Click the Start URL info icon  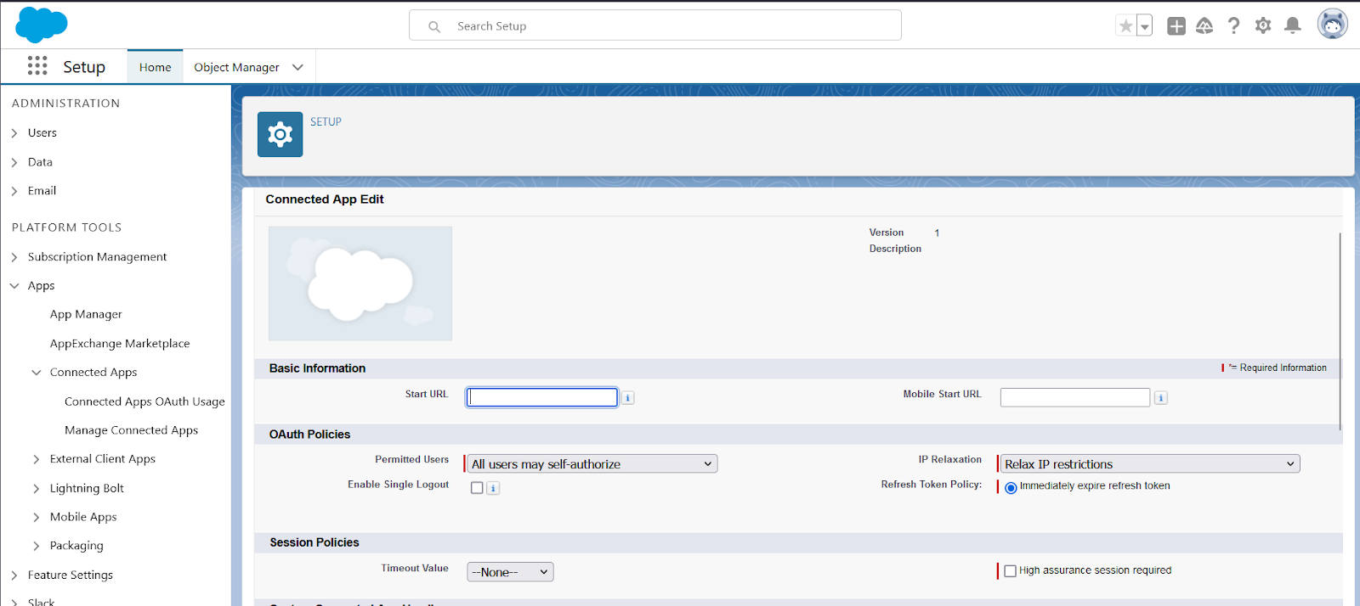pyautogui.click(x=627, y=397)
